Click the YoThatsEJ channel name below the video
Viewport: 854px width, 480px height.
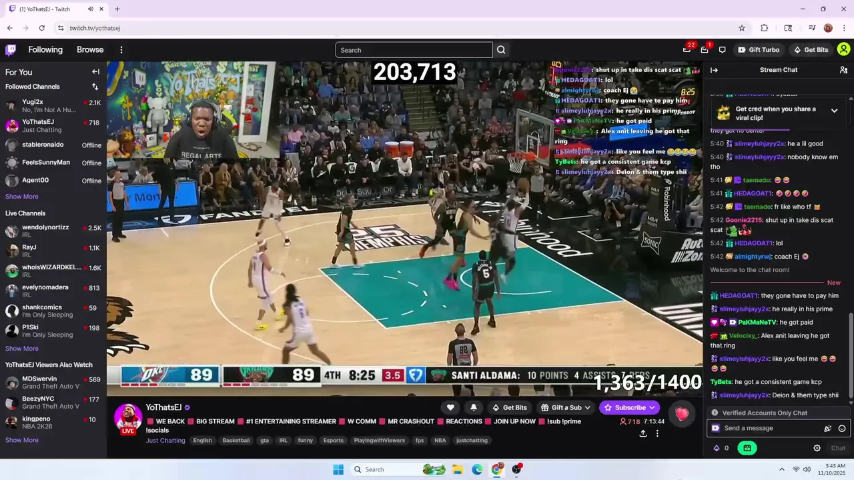coord(163,407)
